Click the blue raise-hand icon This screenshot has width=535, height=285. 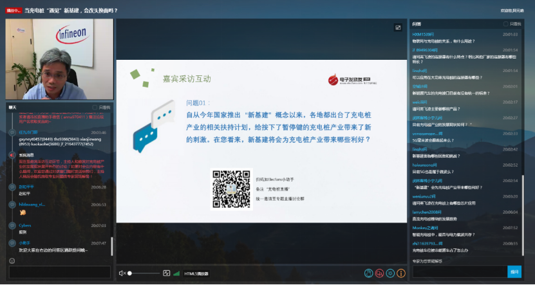(x=368, y=273)
